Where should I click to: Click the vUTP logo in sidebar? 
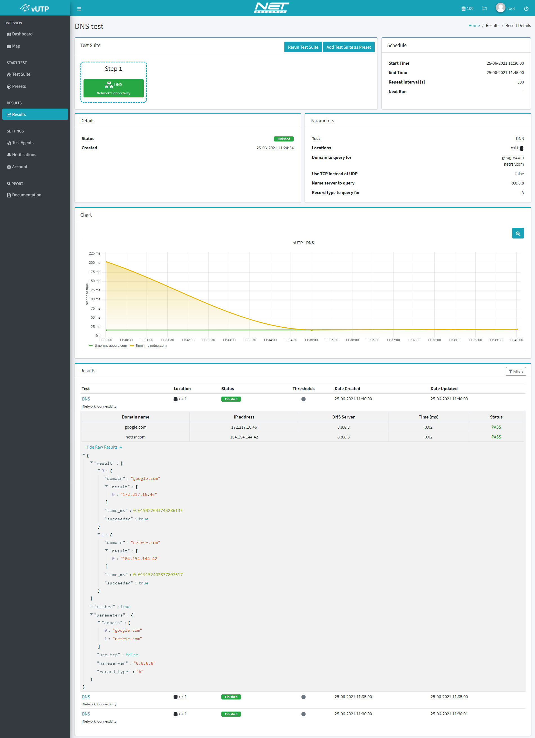[x=35, y=8]
